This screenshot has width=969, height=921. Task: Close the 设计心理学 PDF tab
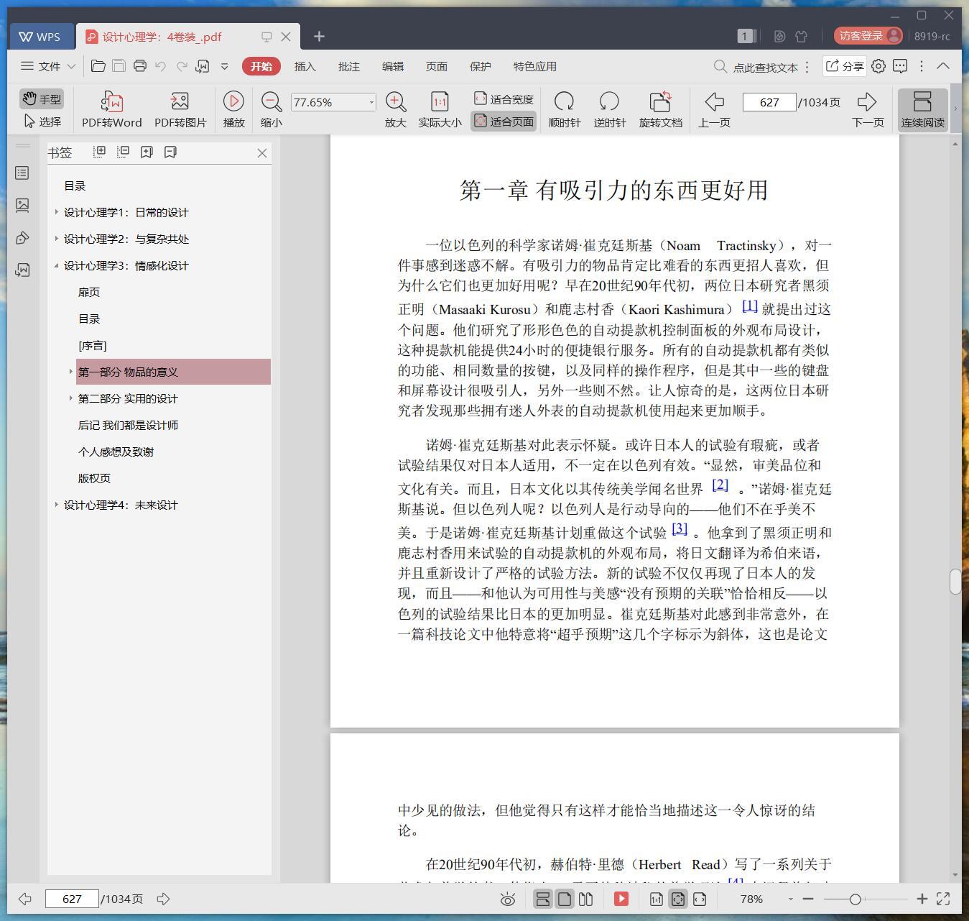coord(286,37)
